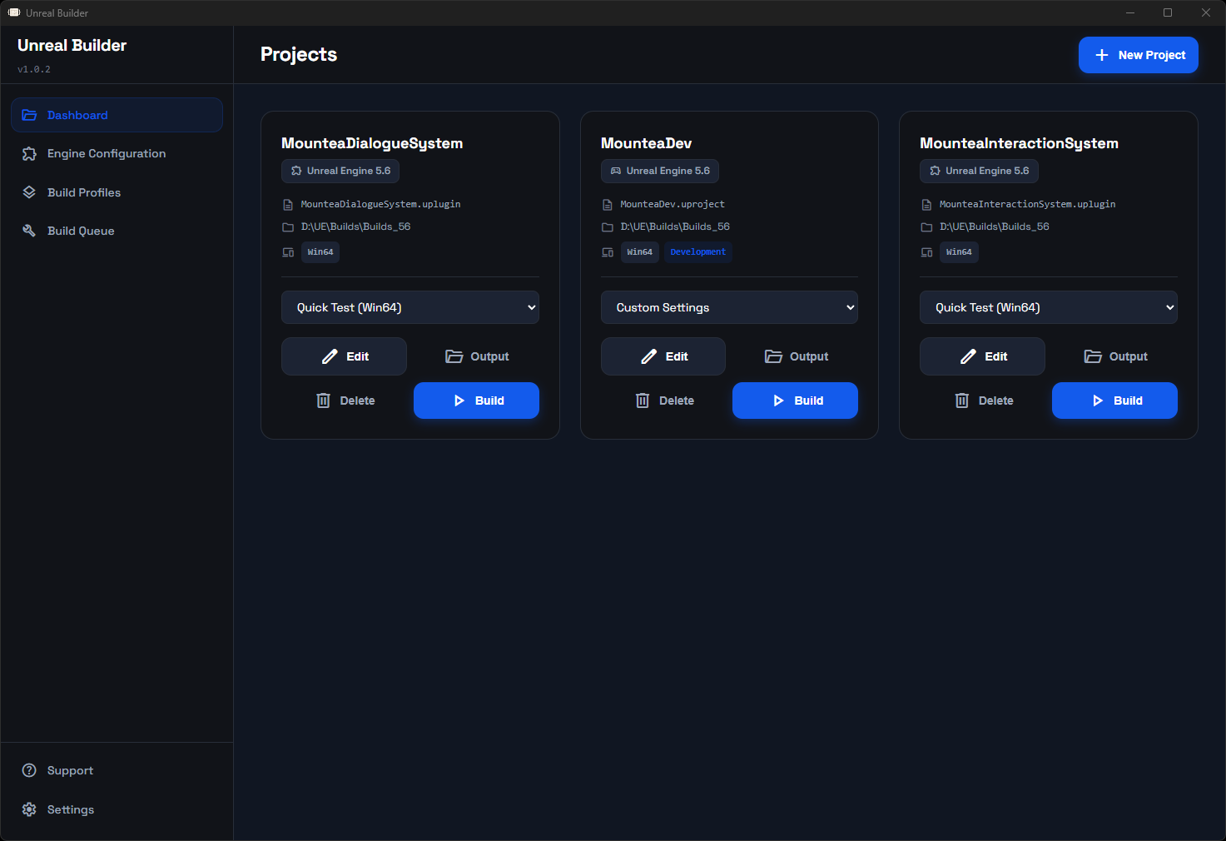The image size is (1226, 841).
Task: Click the Support question mark icon
Action: pyautogui.click(x=29, y=770)
